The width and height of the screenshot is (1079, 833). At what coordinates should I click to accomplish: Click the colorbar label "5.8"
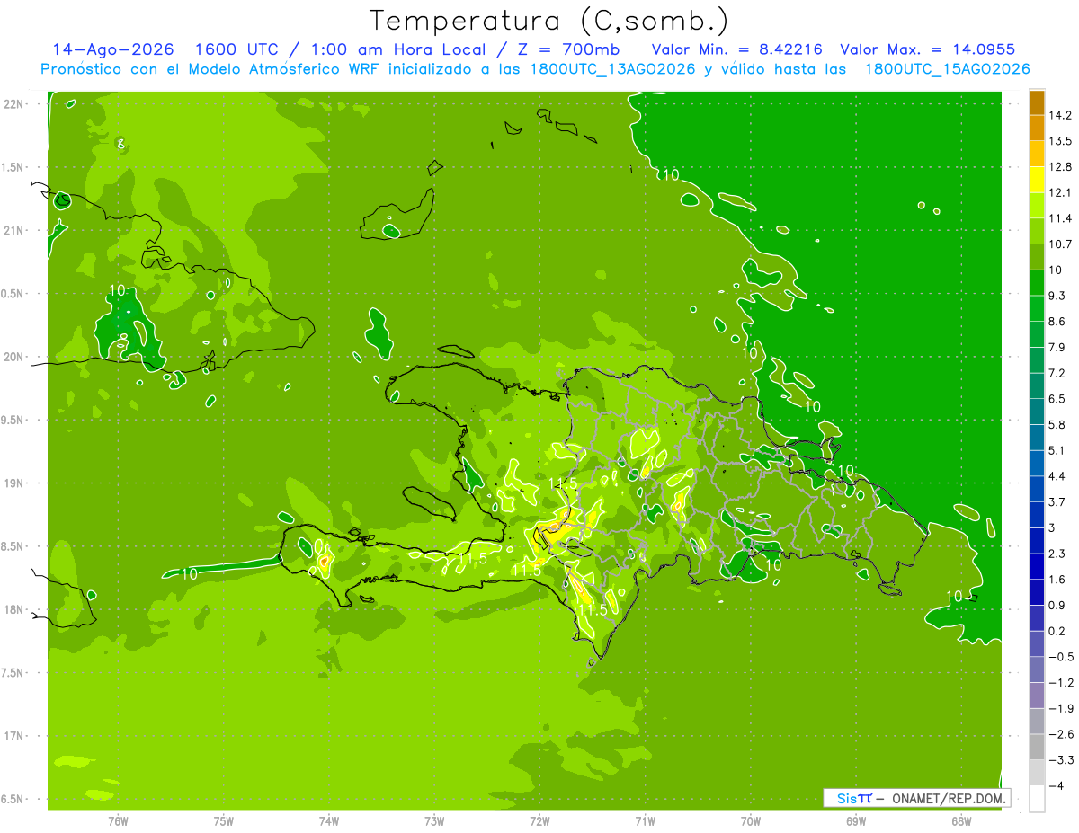[x=1057, y=424]
